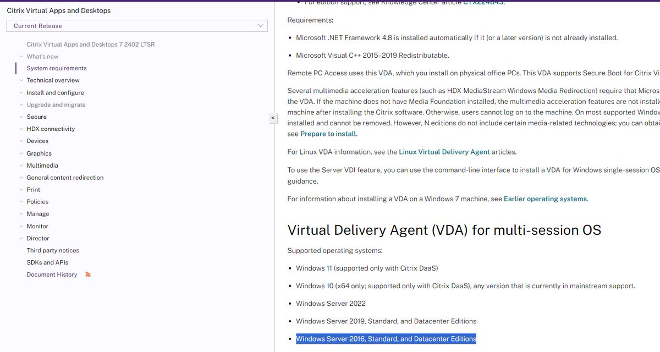
Task: Open the Policies section
Action: [37, 202]
